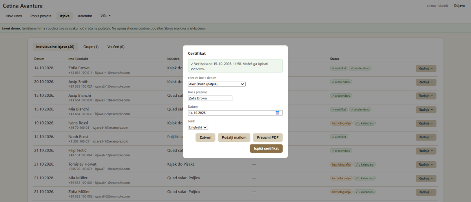The width and height of the screenshot is (471, 202).
Task: Open Radnje menu for Josip Bianchi
Action: click(426, 96)
